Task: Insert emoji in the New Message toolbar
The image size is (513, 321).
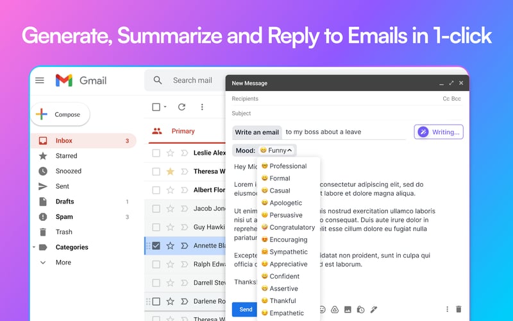Action: tap(322, 309)
